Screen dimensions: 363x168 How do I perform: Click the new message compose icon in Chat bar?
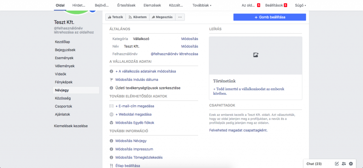(337, 164)
